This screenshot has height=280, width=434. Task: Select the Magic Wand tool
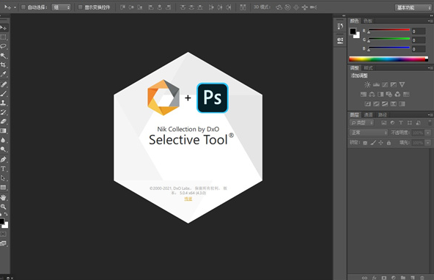4,56
